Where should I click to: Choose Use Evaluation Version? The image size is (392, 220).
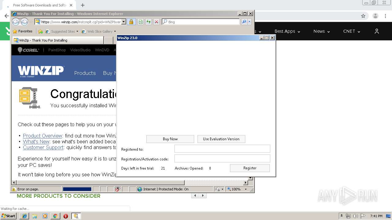221,139
